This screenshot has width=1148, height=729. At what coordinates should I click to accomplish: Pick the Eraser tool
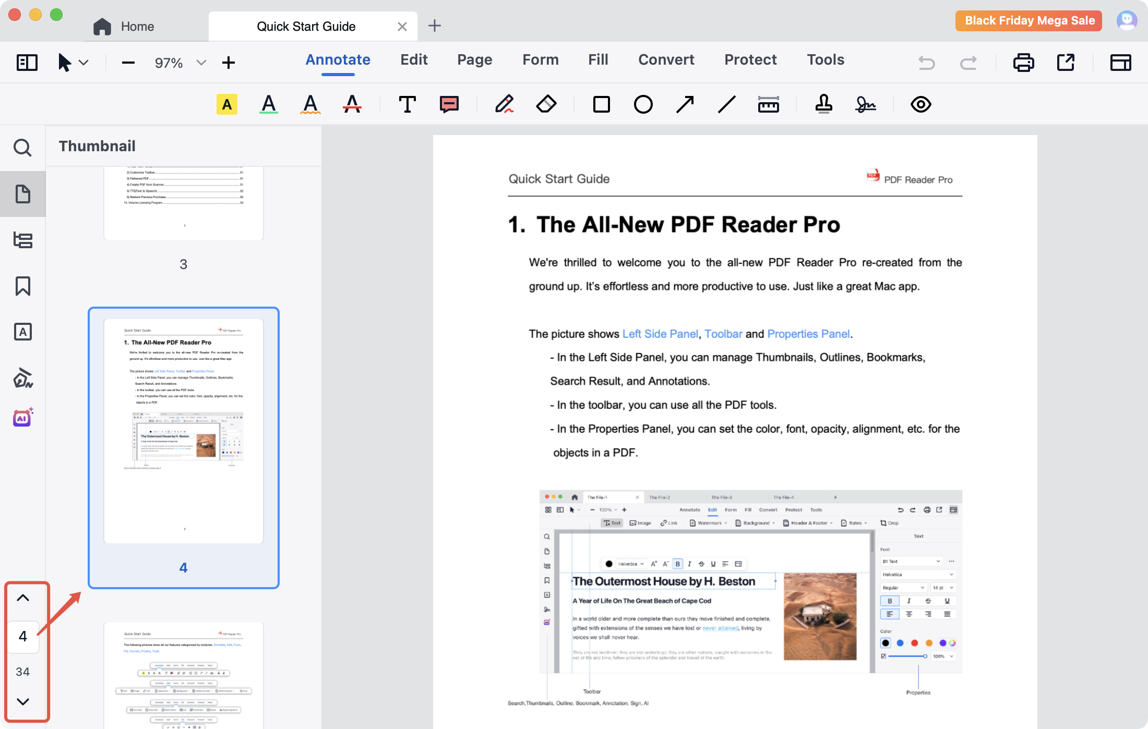(x=546, y=104)
